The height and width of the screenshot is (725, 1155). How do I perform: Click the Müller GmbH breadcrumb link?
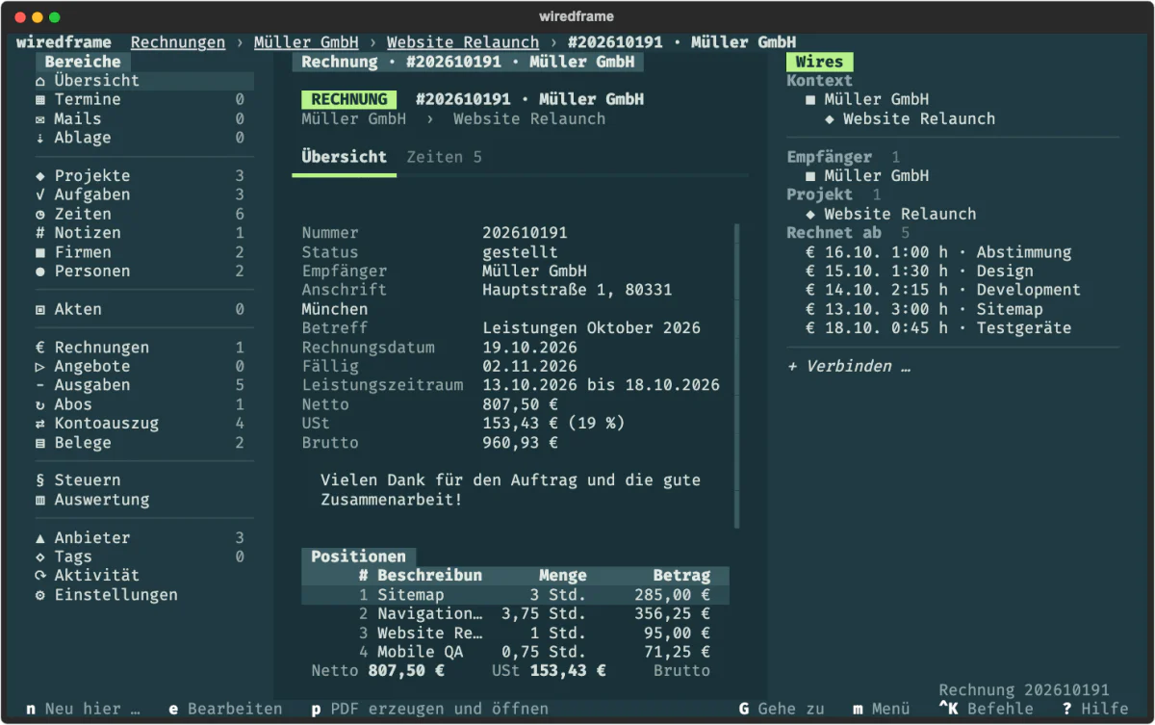tap(306, 42)
